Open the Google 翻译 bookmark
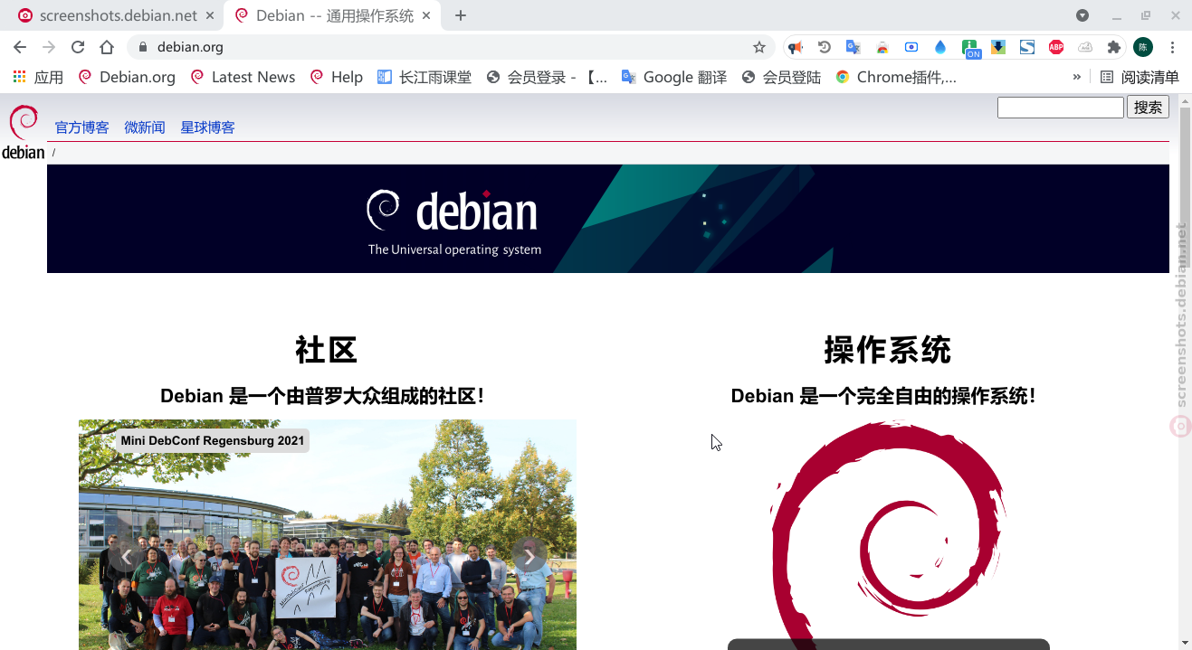 (x=674, y=77)
